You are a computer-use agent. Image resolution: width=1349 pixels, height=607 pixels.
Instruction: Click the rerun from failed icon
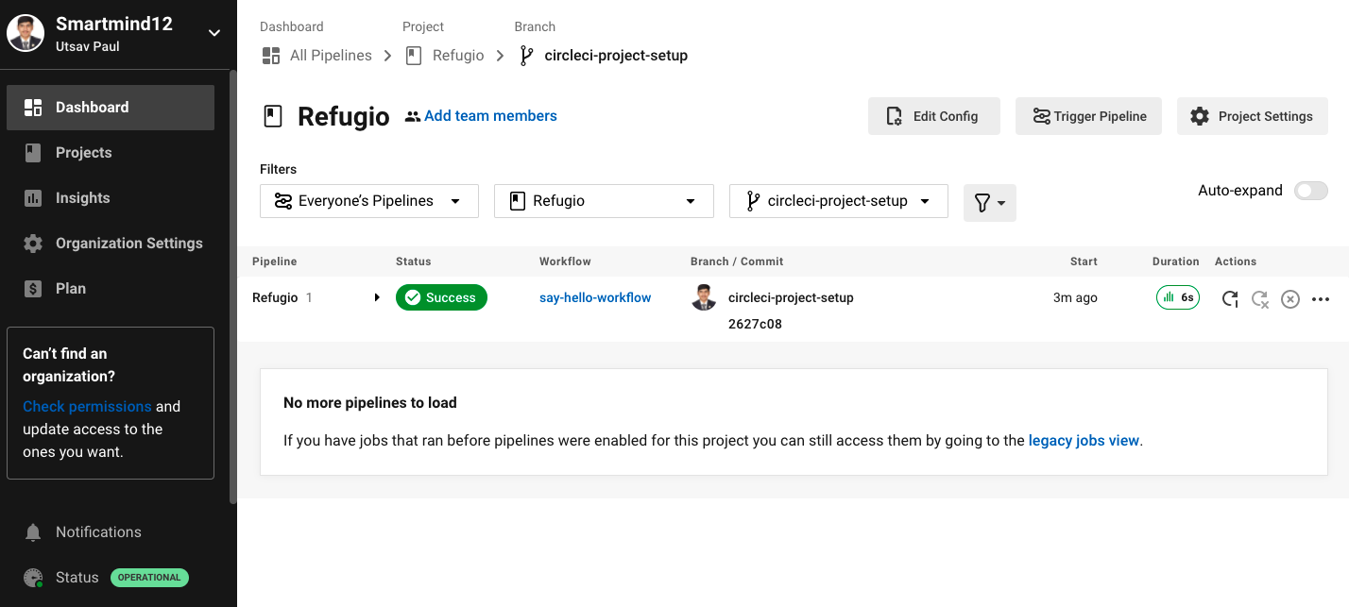pyautogui.click(x=1259, y=298)
